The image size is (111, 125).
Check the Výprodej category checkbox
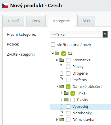click(68, 107)
